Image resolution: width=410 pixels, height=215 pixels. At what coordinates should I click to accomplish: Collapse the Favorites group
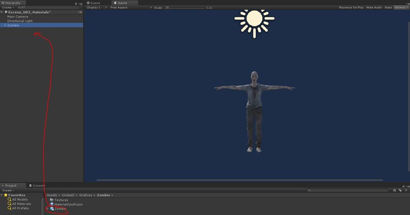tap(2, 195)
